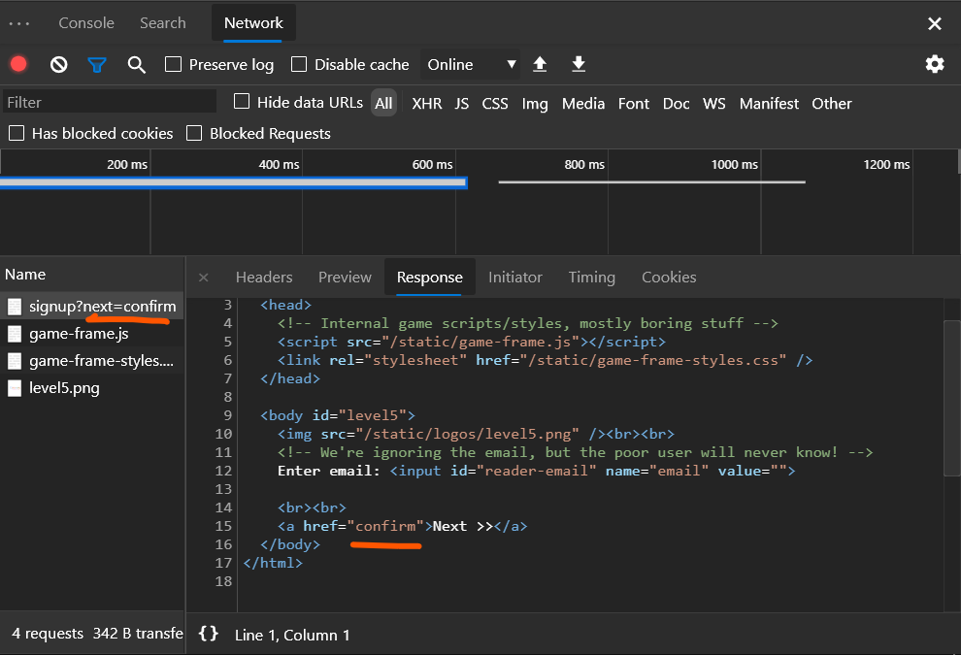961x655 pixels.
Task: Click the href confirm value in code
Action: click(385, 526)
